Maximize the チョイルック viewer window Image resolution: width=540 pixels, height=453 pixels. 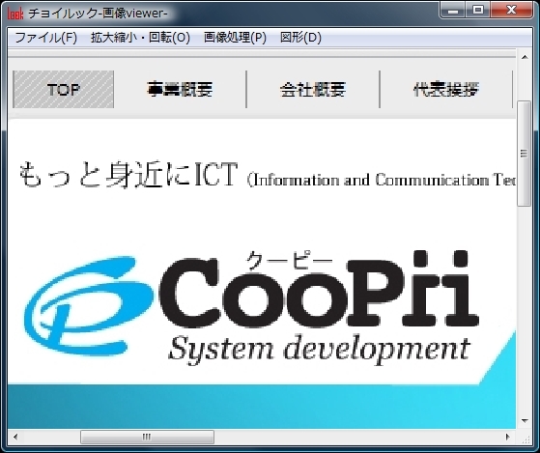click(x=478, y=11)
